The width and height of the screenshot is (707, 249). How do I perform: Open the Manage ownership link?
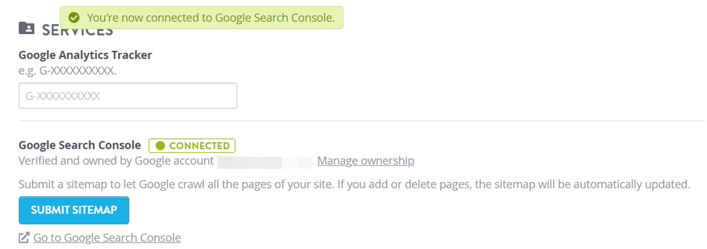366,161
